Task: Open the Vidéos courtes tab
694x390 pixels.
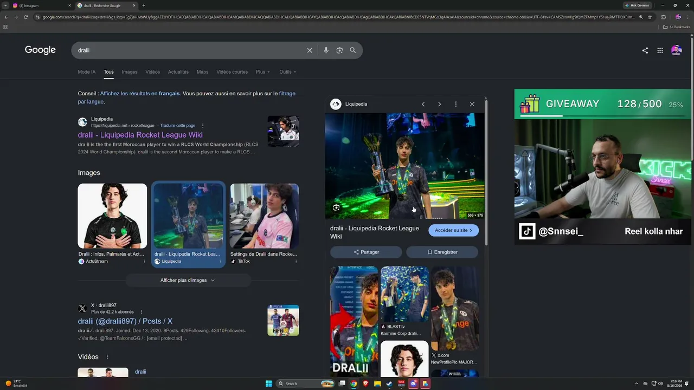Action: coord(232,72)
